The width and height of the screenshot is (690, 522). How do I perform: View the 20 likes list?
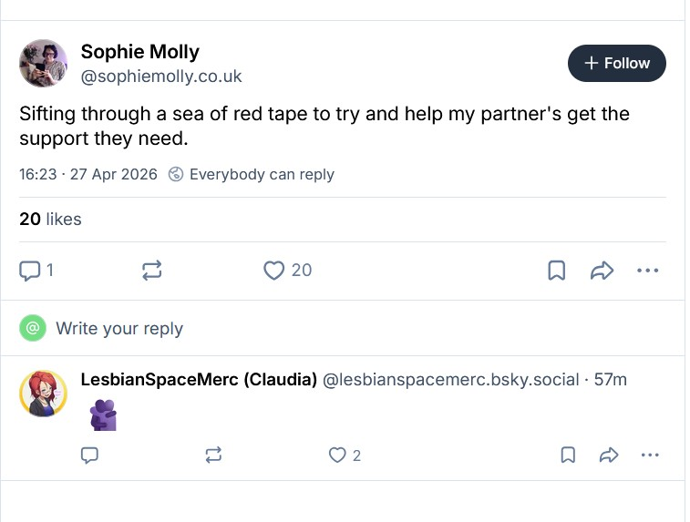pos(50,219)
